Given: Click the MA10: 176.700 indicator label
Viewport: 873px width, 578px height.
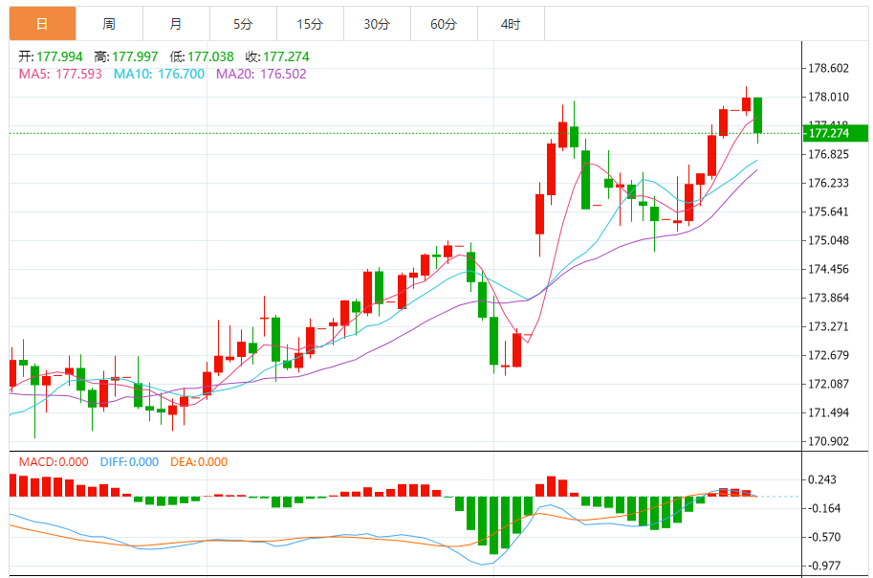Looking at the screenshot, I should click(x=159, y=74).
